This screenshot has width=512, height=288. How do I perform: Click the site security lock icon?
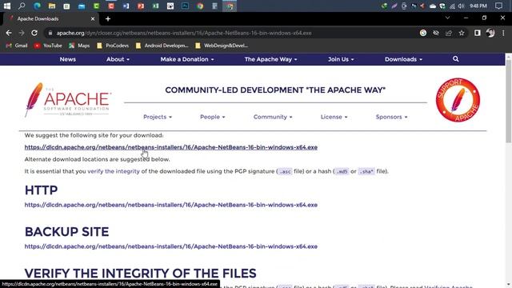pos(50,33)
